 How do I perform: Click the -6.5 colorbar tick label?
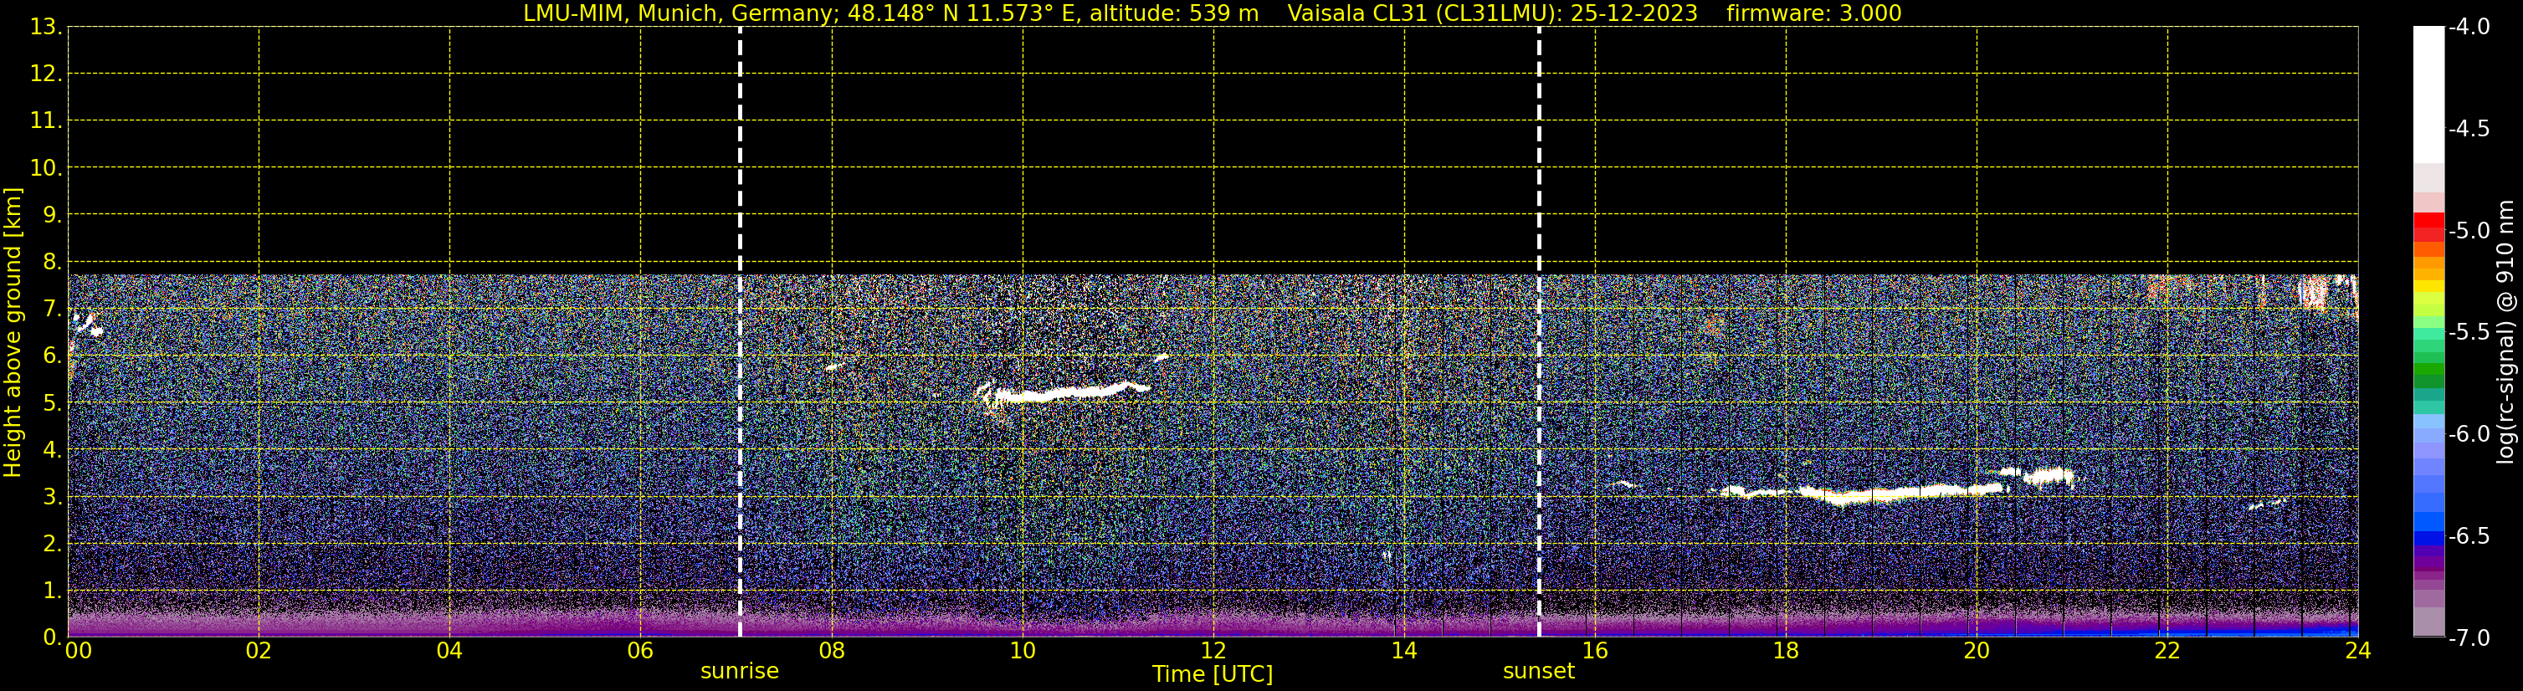2469,535
